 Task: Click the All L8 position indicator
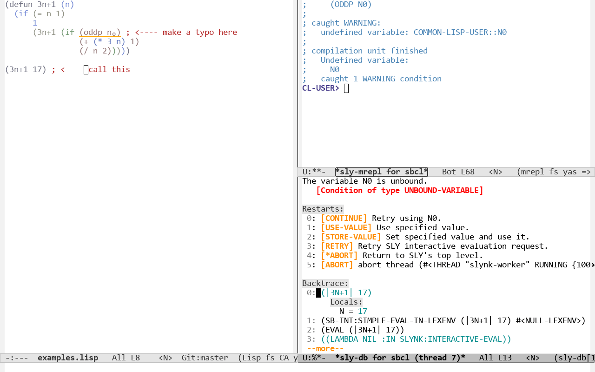126,358
